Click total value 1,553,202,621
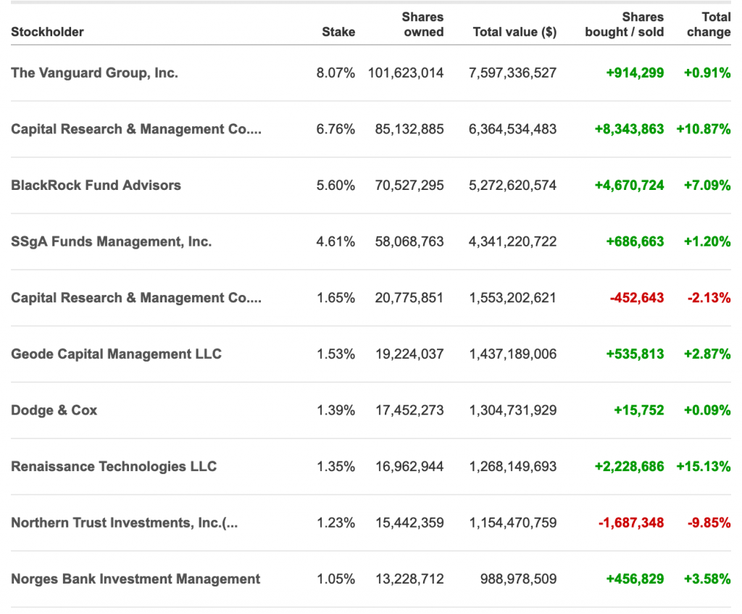742x614 pixels. 512,298
